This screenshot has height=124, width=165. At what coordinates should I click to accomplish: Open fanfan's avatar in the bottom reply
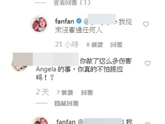[40, 120]
